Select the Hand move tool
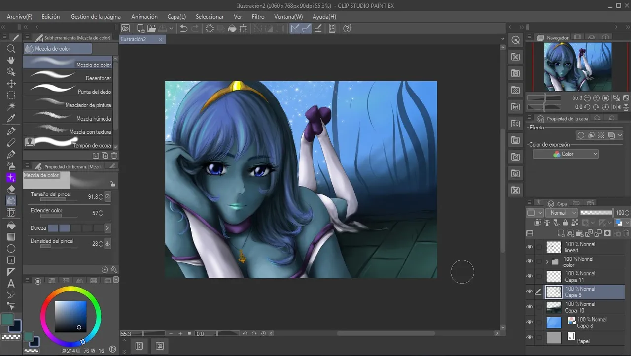631x356 pixels. [11, 60]
